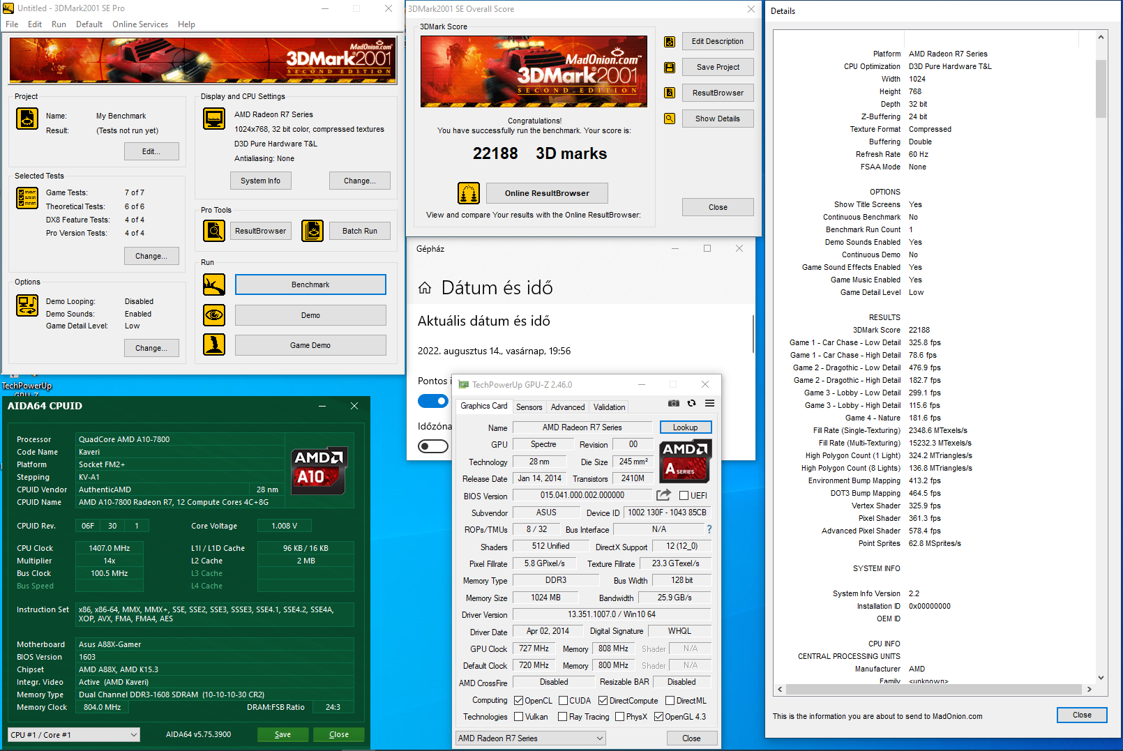The width and height of the screenshot is (1123, 751).
Task: Click the Edit Description icon in Overall Score
Action: (x=670, y=42)
